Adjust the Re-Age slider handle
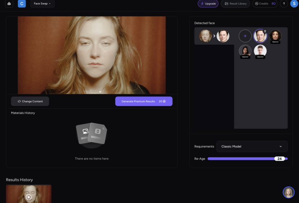The height and width of the screenshot is (203, 299). (x=279, y=159)
